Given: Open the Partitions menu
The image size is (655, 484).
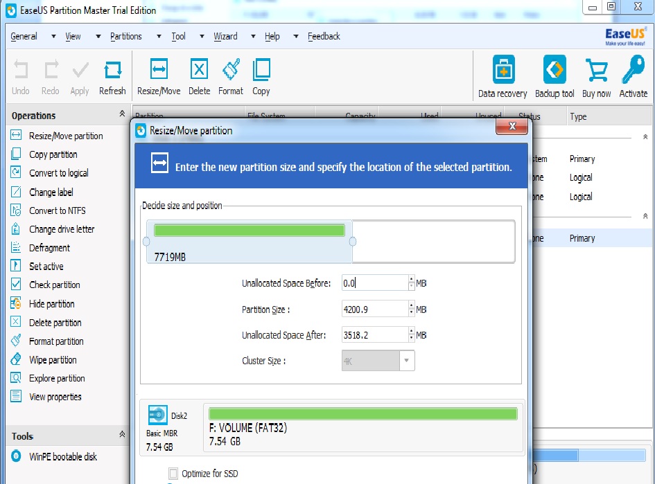Looking at the screenshot, I should pyautogui.click(x=125, y=36).
